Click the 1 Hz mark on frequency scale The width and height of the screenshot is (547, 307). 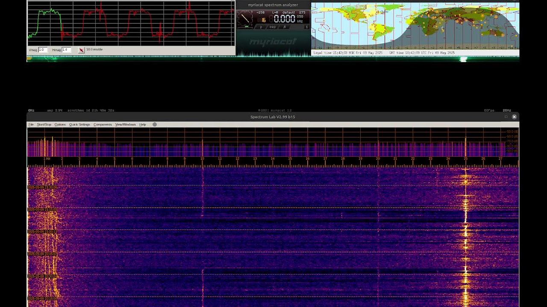47,159
